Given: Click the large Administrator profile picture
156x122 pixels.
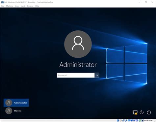Looking at the screenshot, I should 78,44.
